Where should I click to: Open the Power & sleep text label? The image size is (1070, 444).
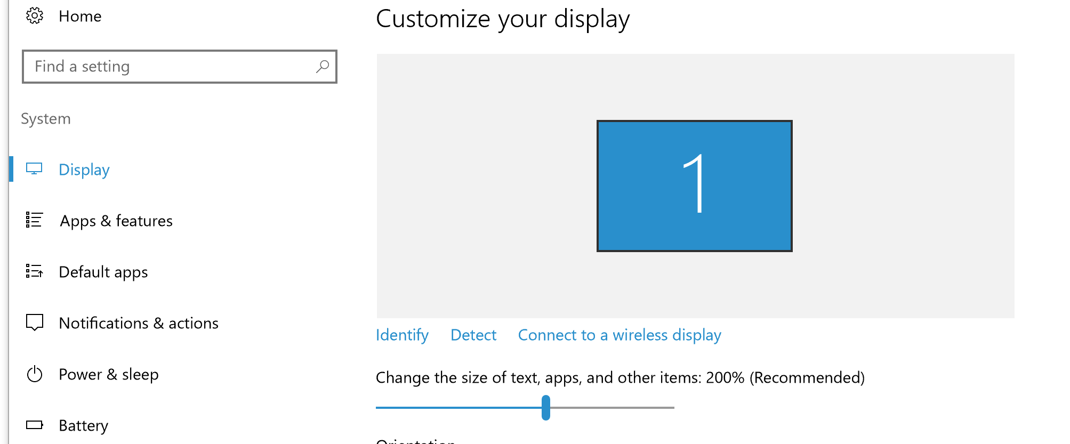[109, 374]
